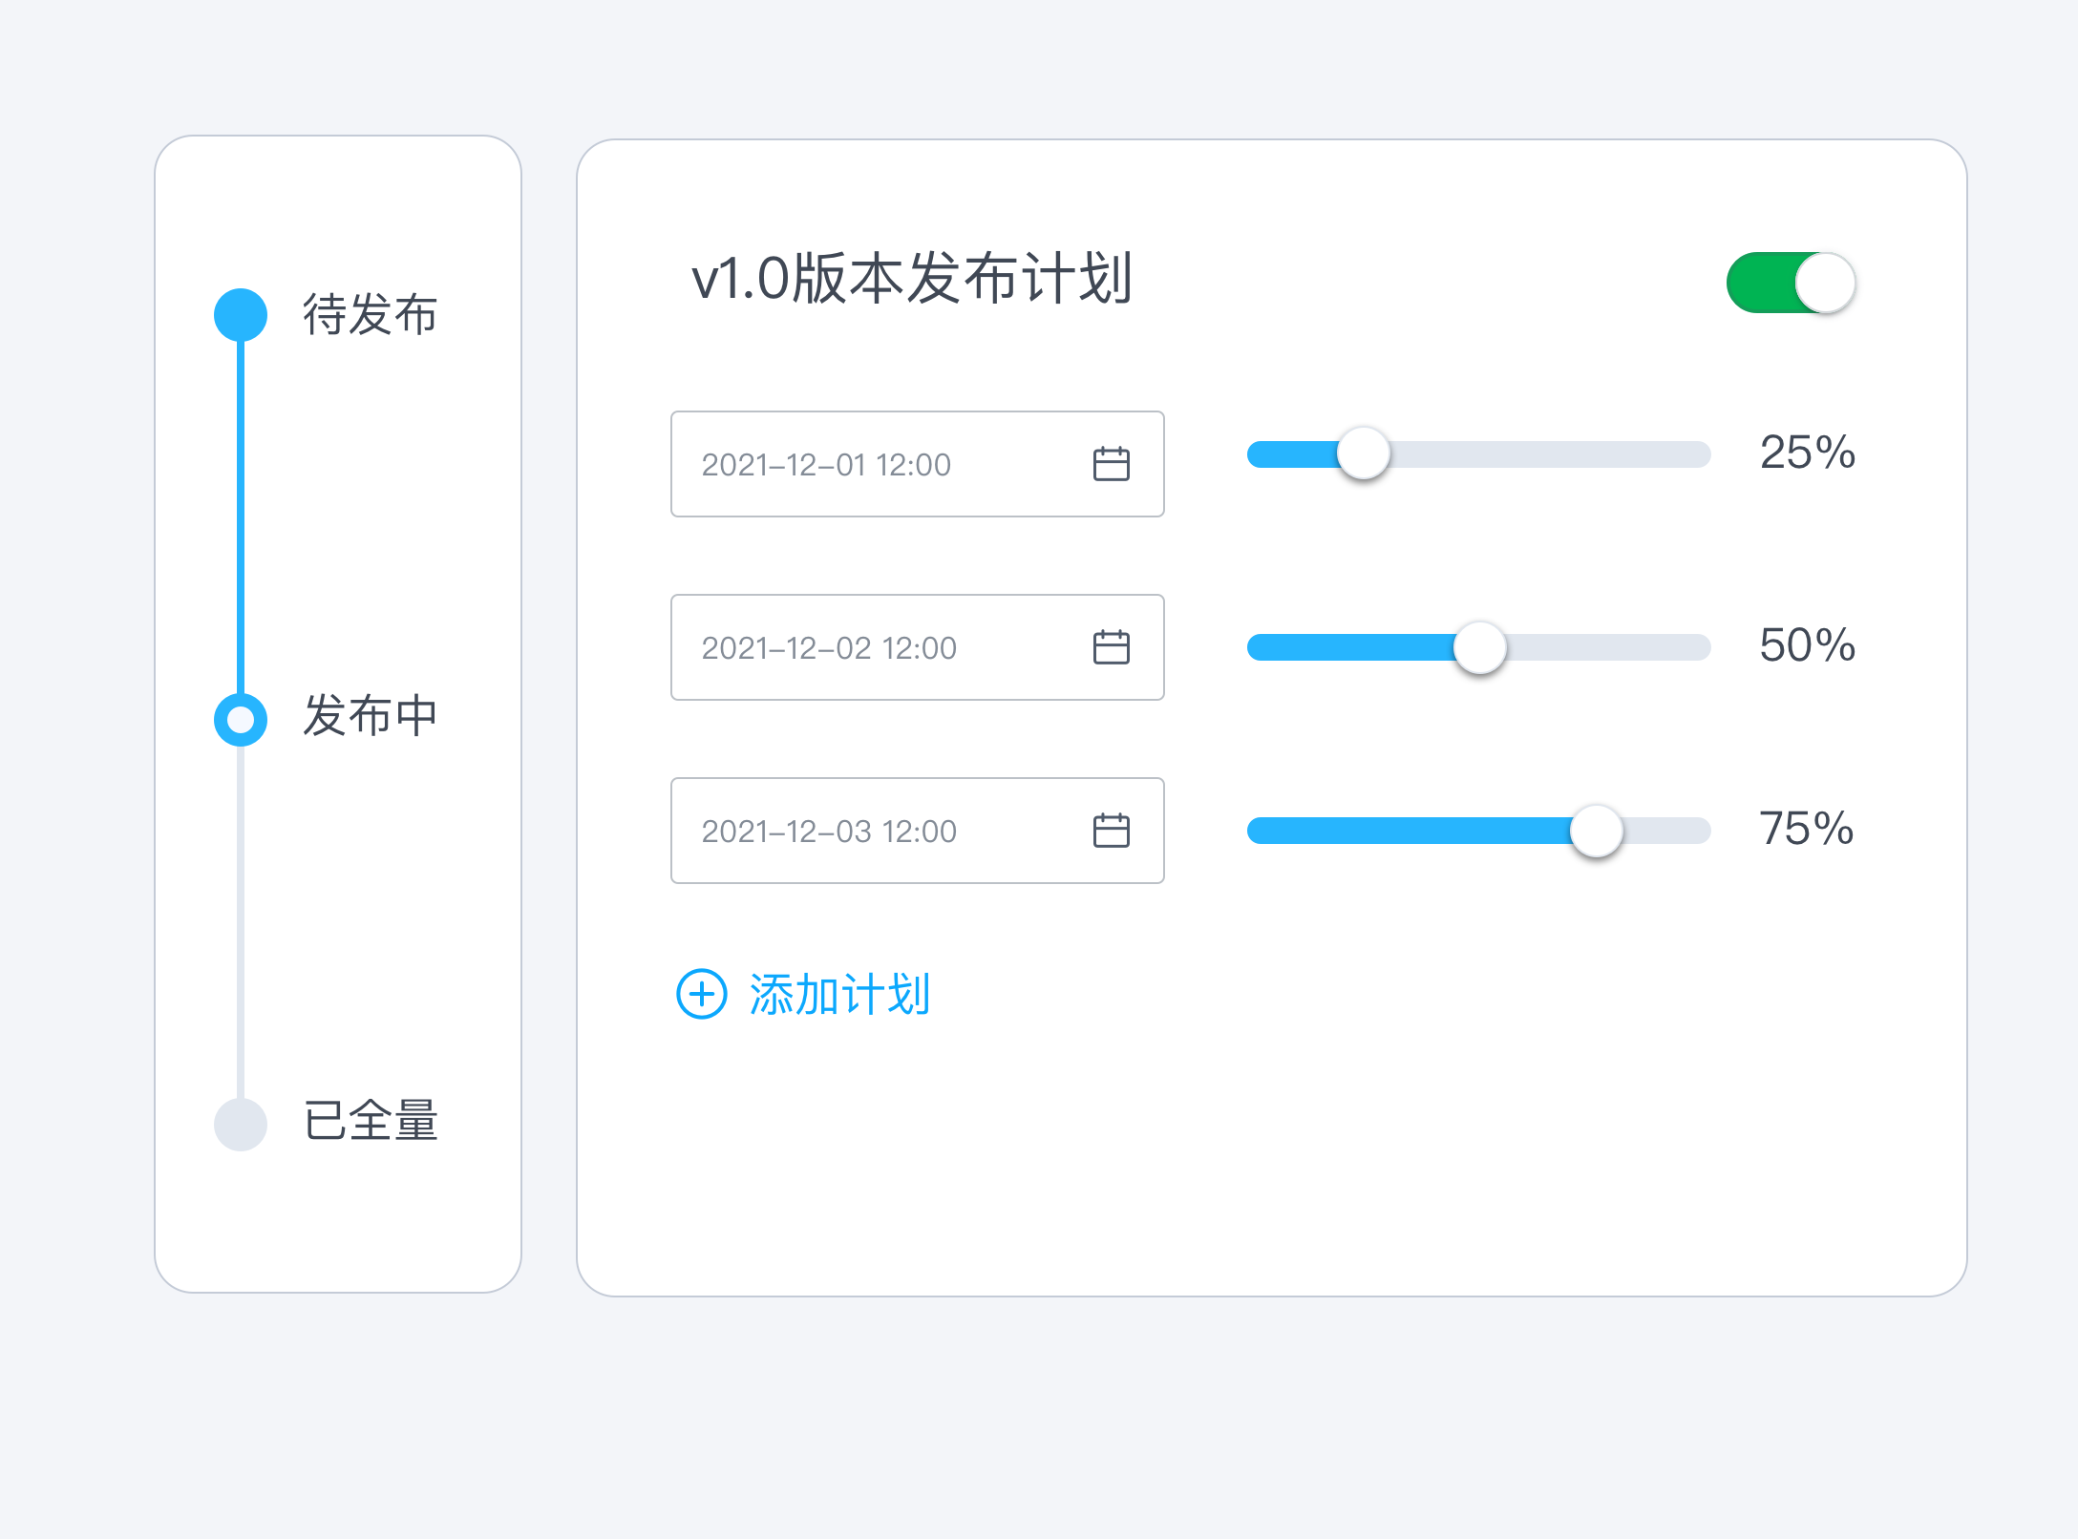Click the 75% slider handle
The height and width of the screenshot is (1539, 2078).
click(1596, 831)
